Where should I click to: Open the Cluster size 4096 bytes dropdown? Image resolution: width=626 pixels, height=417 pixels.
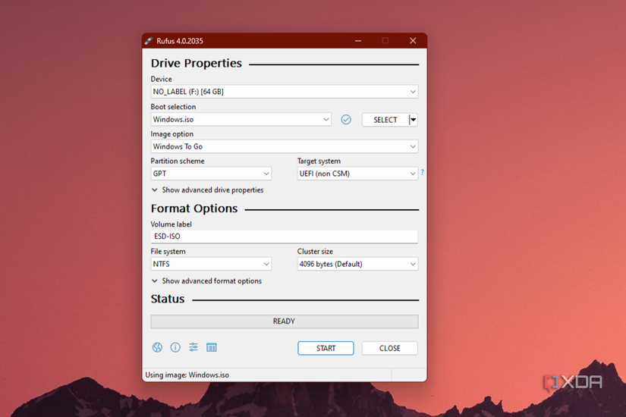(x=357, y=264)
